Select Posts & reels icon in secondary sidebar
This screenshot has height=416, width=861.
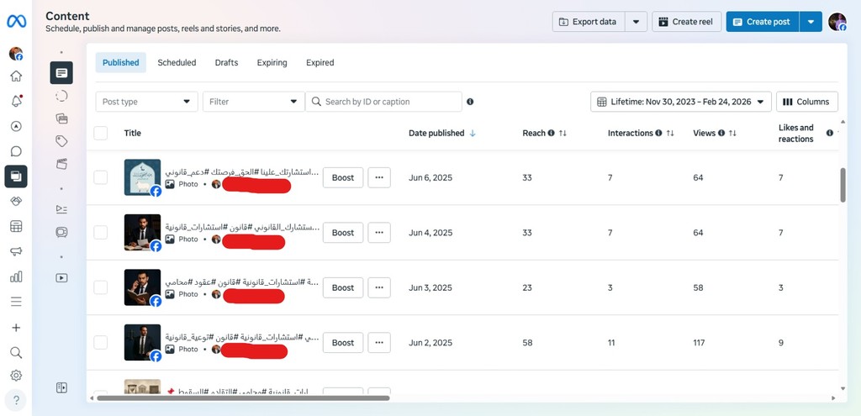[x=61, y=72]
